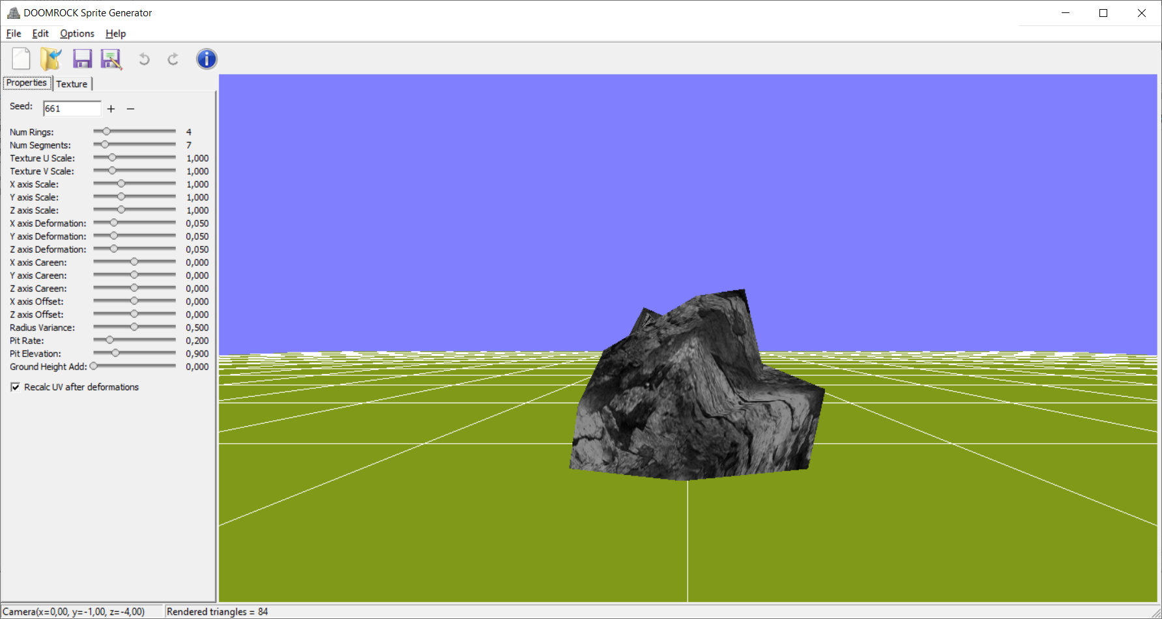Open an existing sprite file
The image size is (1162, 619).
(51, 59)
